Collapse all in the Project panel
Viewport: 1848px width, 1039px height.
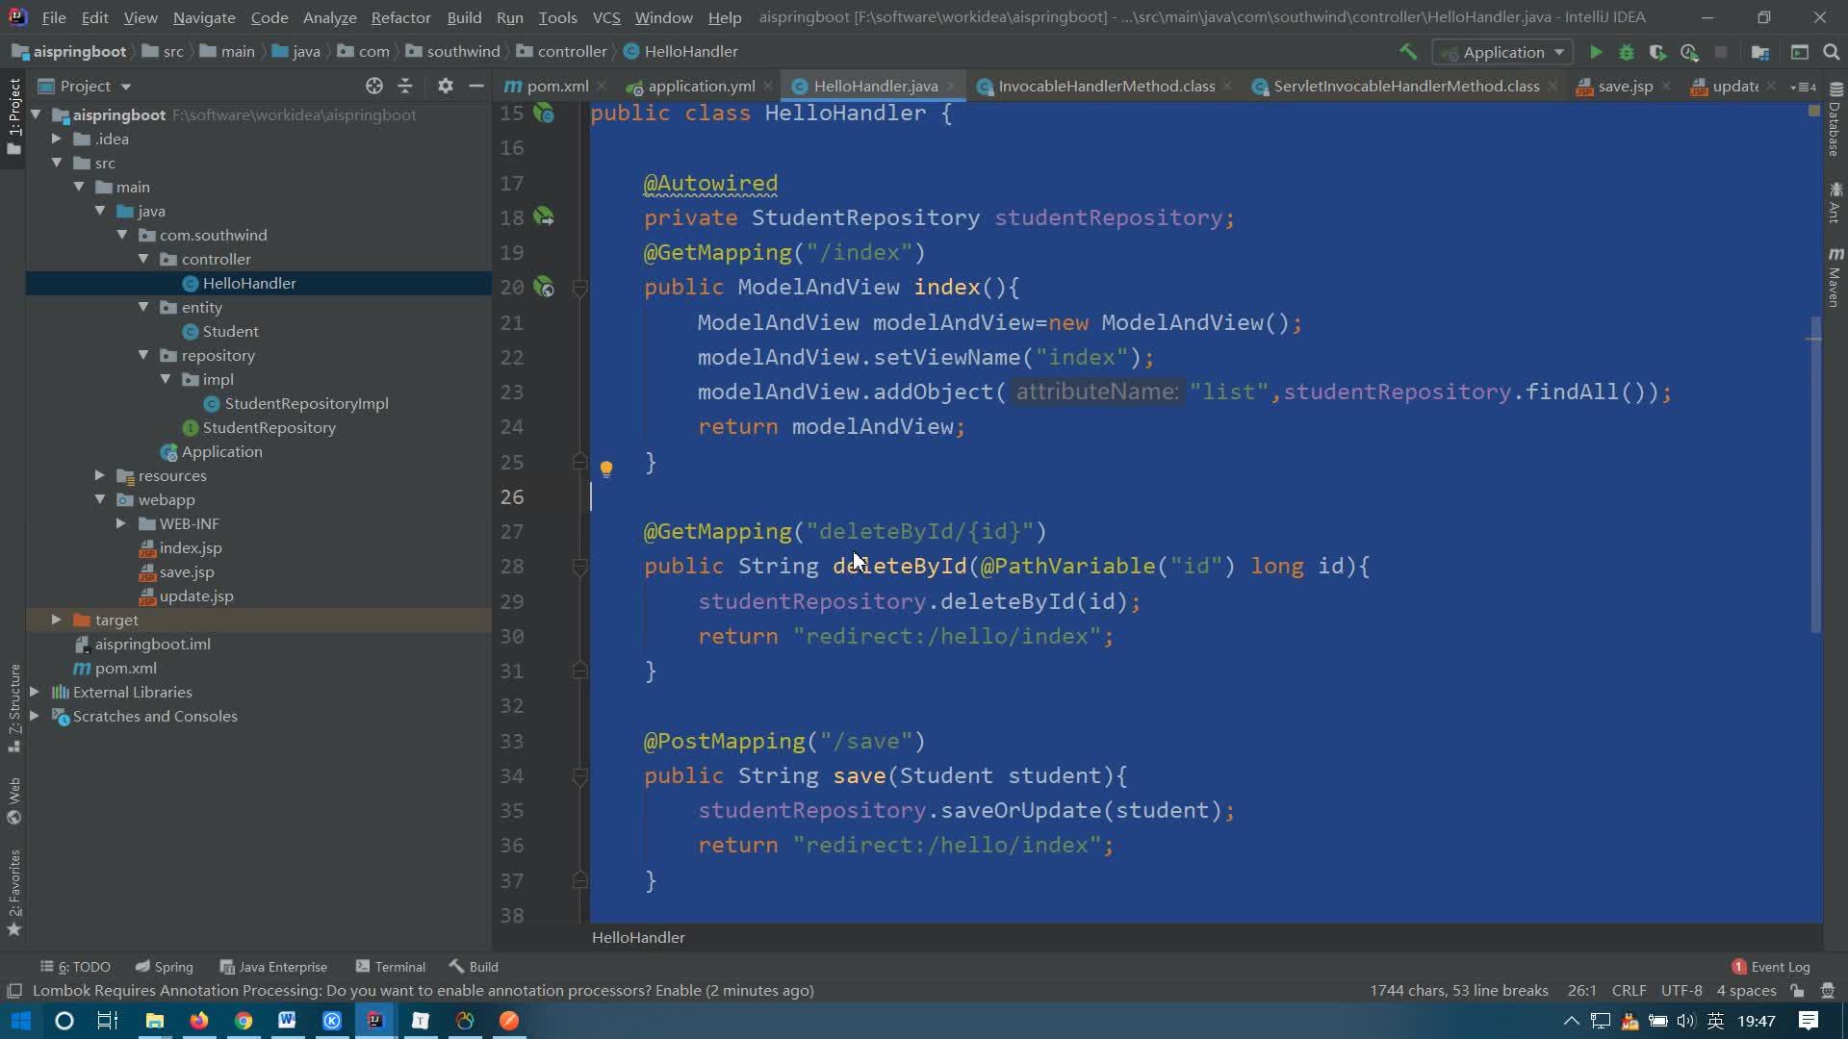(x=405, y=86)
